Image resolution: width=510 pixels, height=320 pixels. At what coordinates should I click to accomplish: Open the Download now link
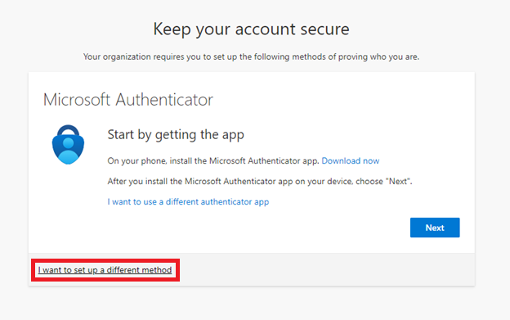[351, 160]
